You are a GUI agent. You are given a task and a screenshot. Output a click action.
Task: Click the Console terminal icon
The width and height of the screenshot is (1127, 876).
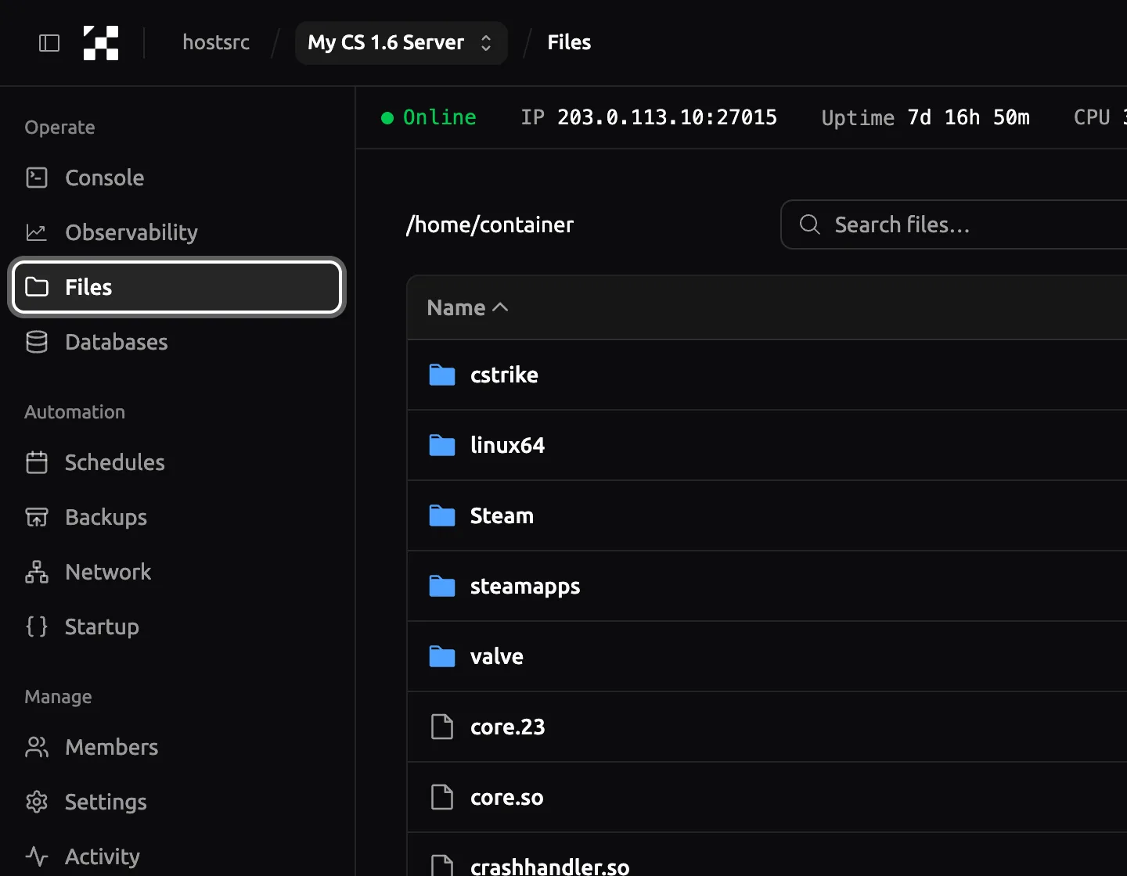click(37, 178)
